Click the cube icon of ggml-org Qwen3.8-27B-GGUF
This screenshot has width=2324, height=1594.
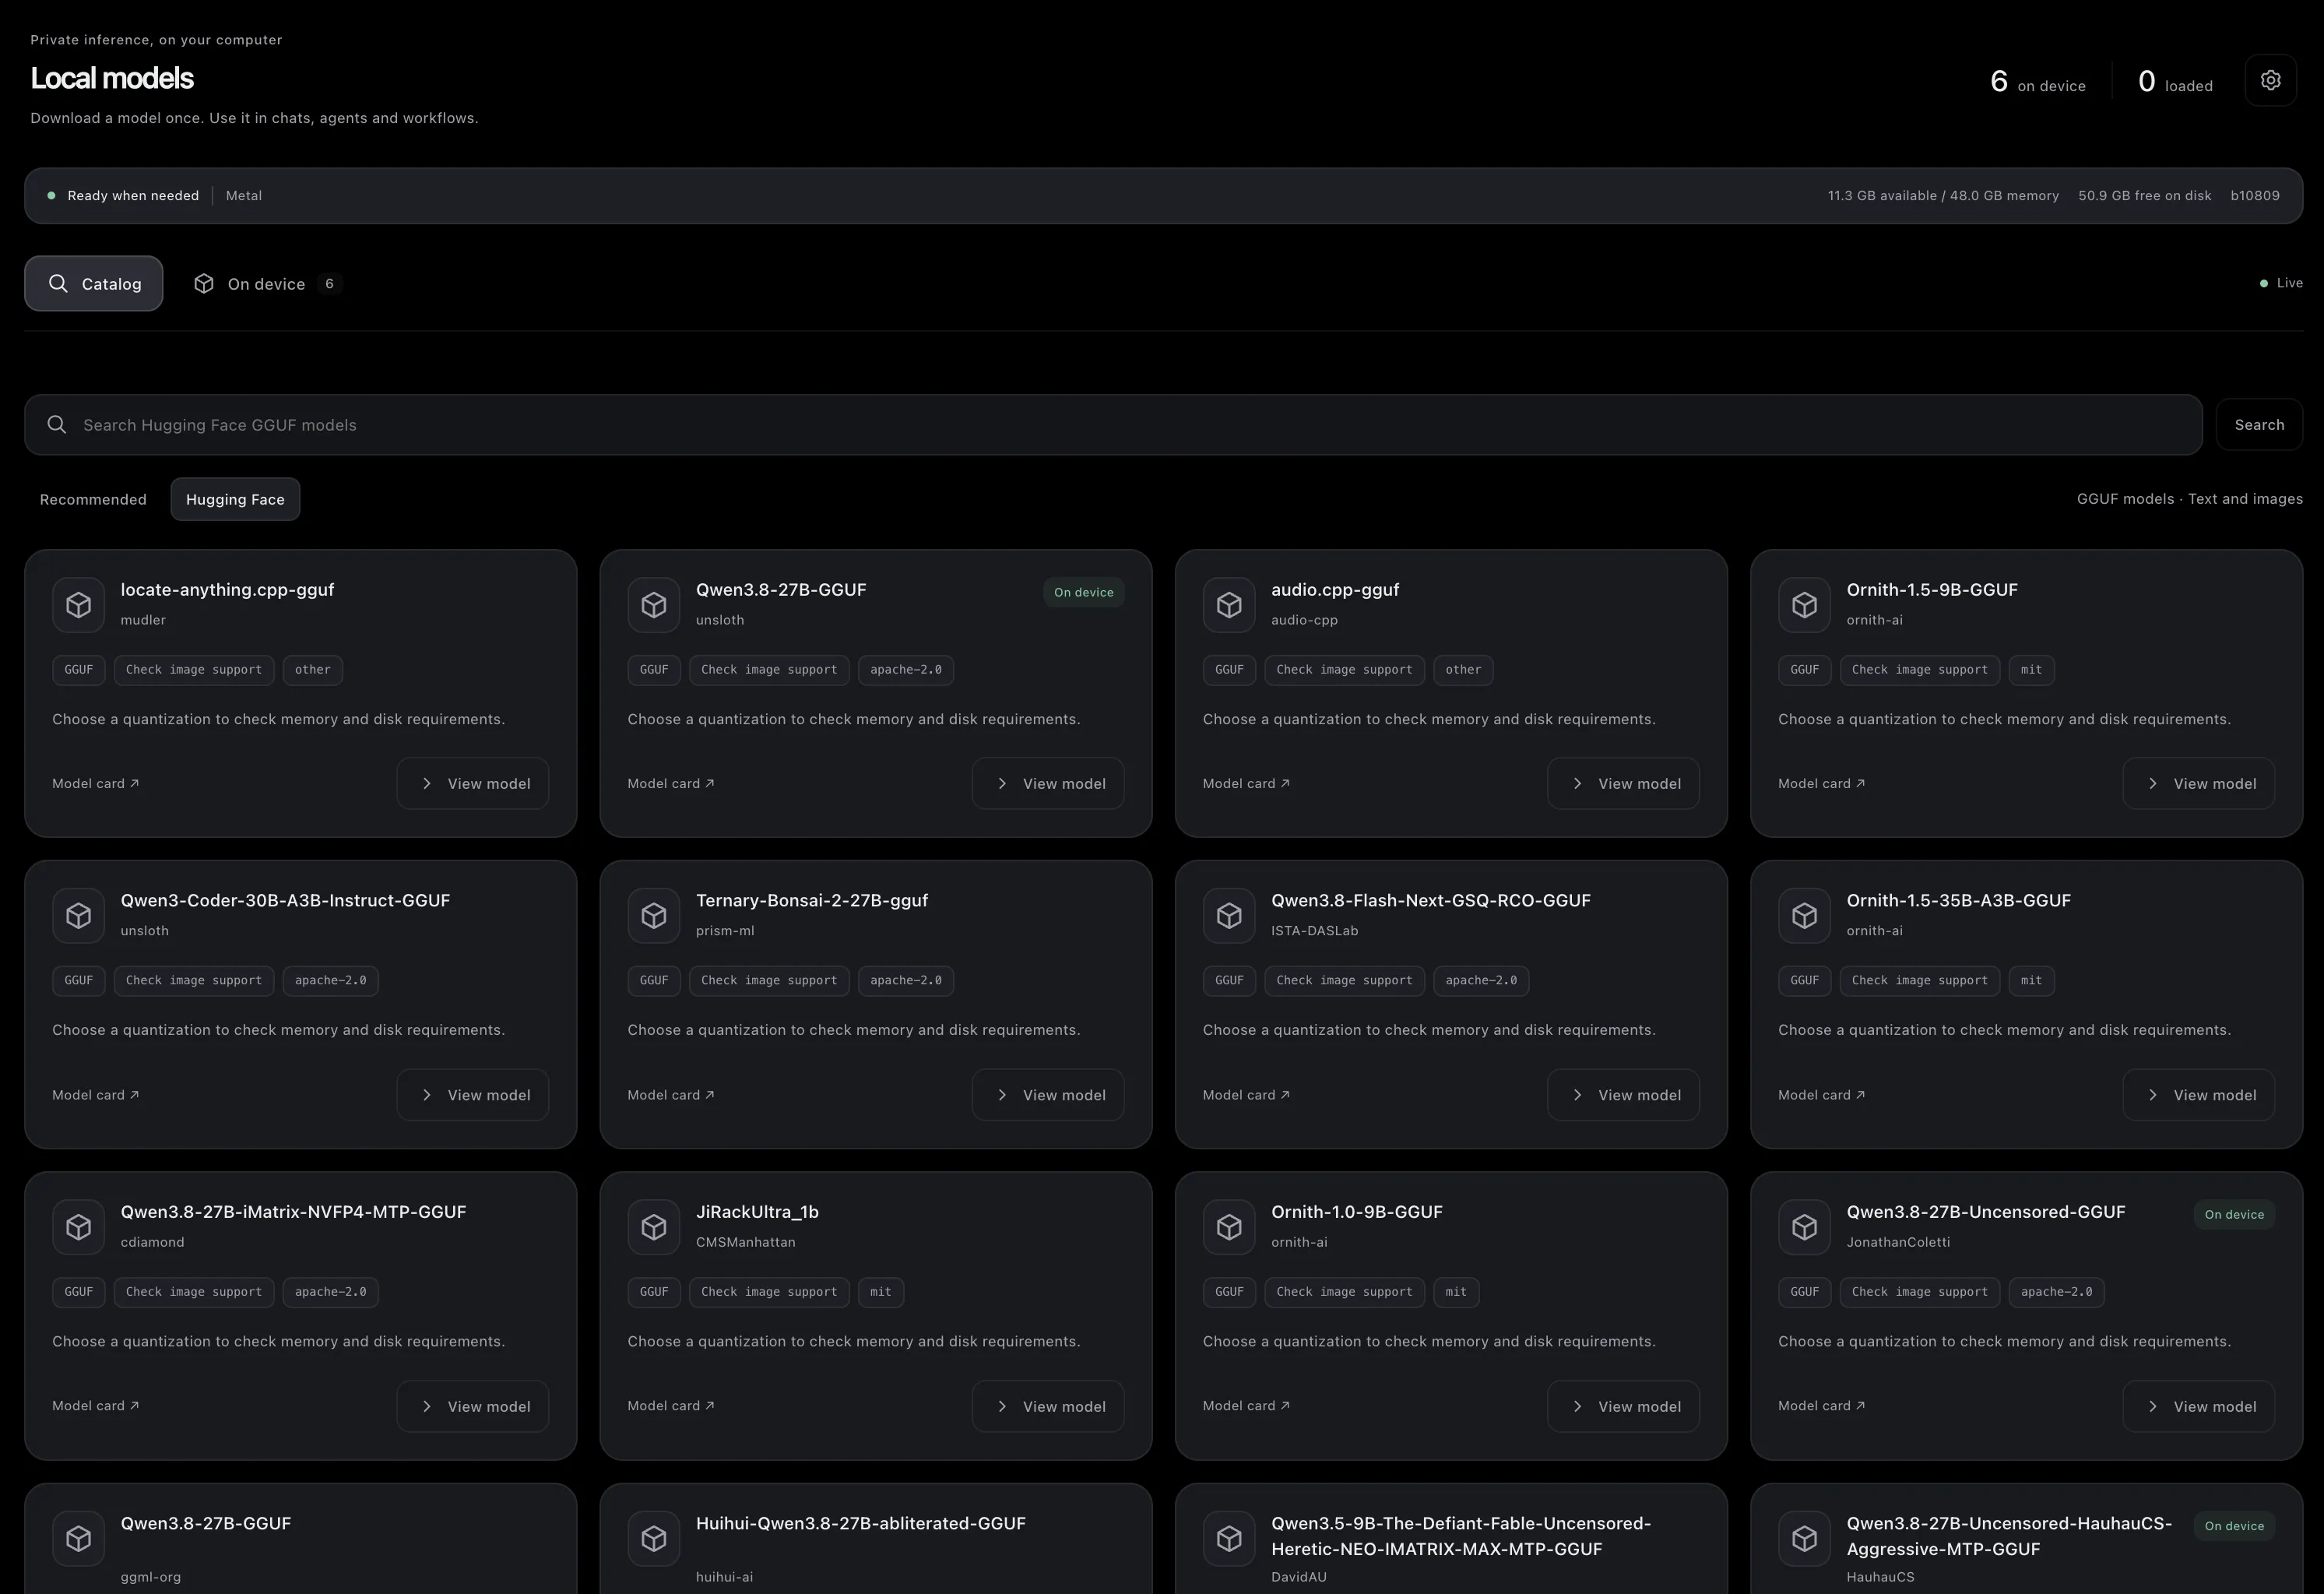pyautogui.click(x=78, y=1538)
